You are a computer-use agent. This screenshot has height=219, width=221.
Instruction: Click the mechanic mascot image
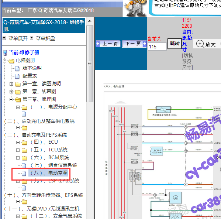coord(135,8)
